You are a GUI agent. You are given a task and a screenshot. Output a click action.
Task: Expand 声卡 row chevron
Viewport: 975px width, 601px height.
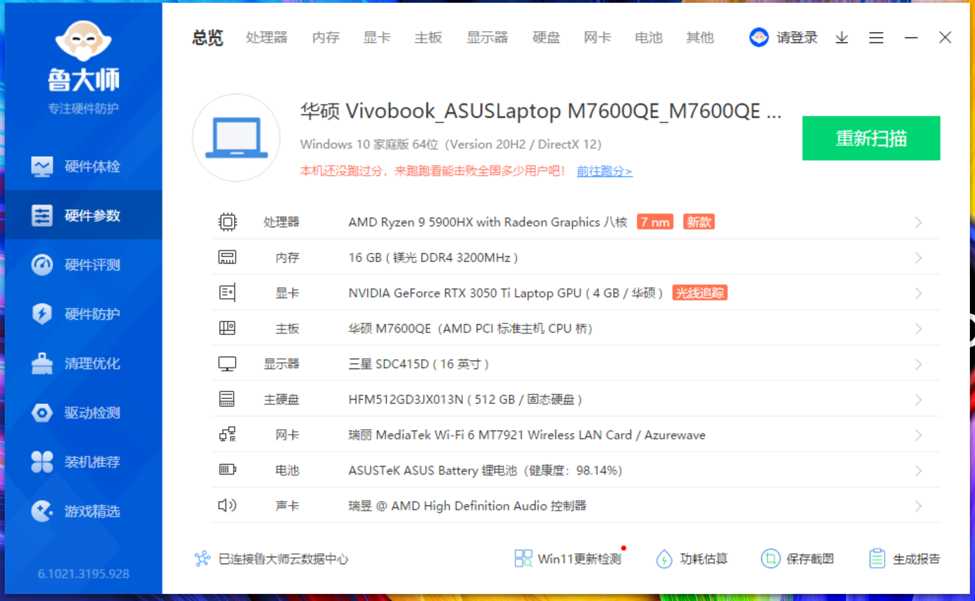pyautogui.click(x=918, y=506)
